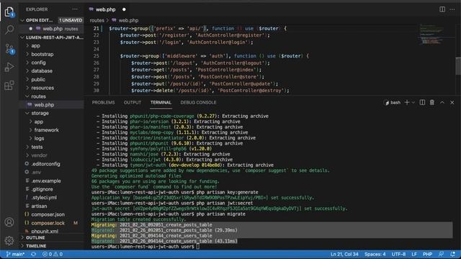Open editor more actions ellipsis
461x259 pixels.
click(452, 9)
